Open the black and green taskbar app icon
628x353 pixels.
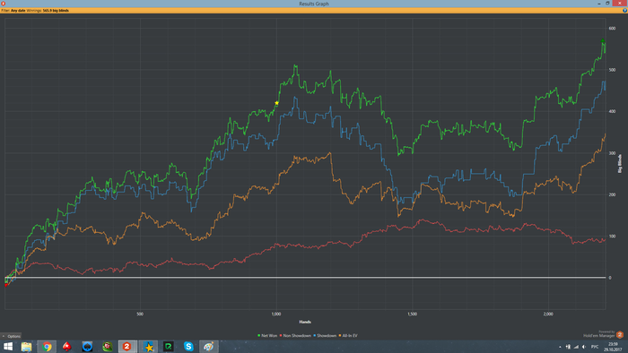[x=169, y=346]
